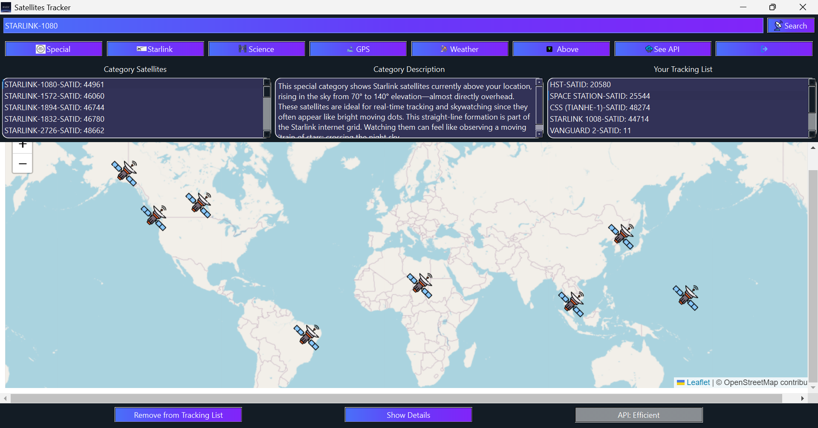
Task: Select the Above category
Action: point(561,49)
